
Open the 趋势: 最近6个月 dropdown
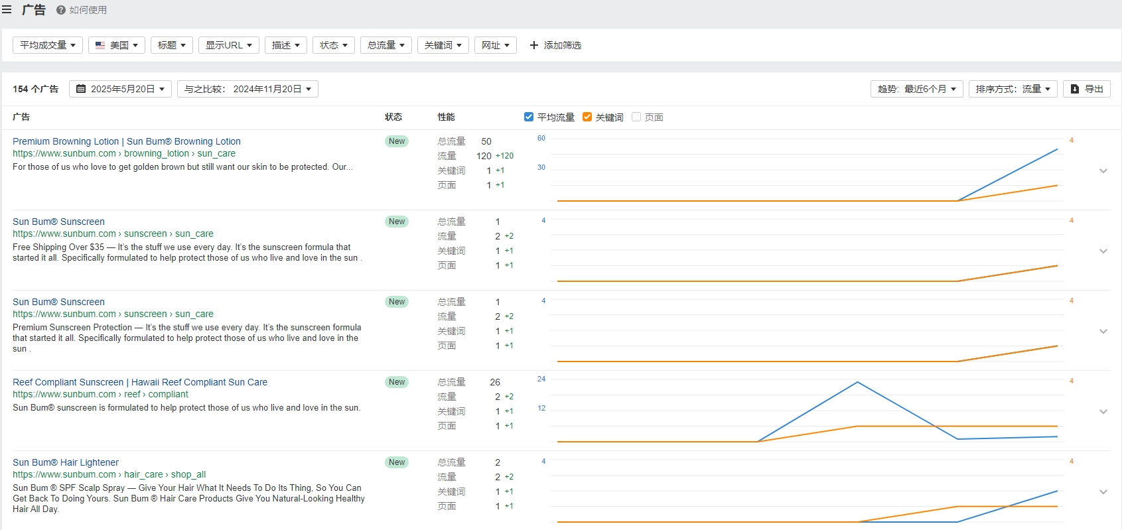(x=917, y=89)
